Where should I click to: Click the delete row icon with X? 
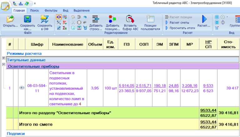coord(79,17)
